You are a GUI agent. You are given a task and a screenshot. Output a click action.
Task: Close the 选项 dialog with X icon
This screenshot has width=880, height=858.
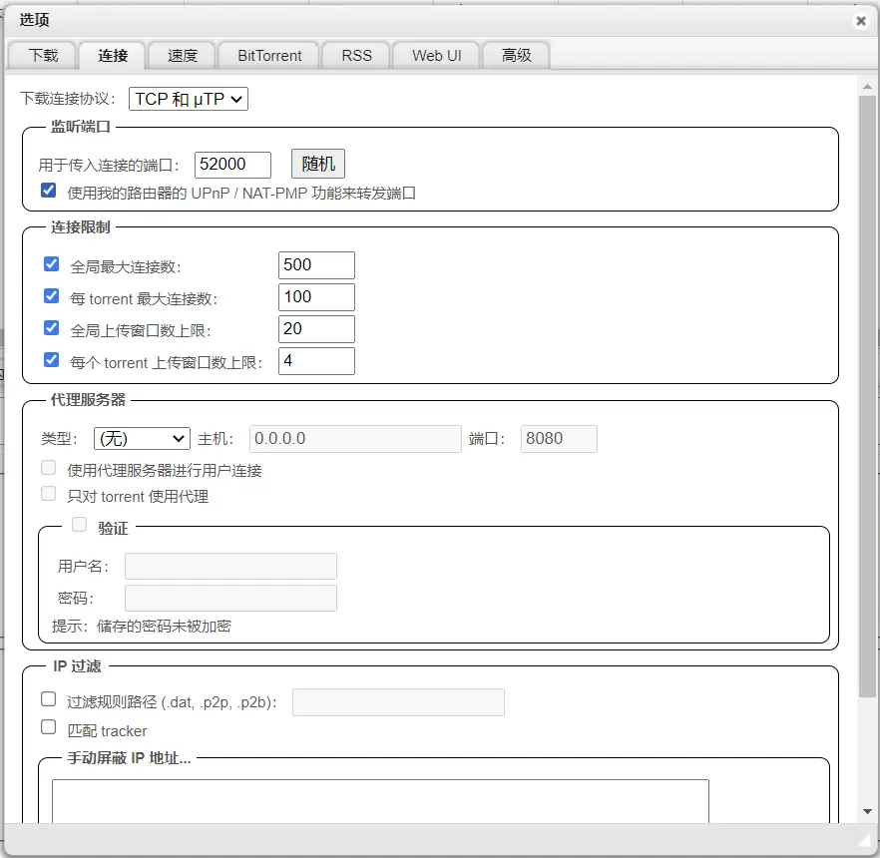[860, 21]
